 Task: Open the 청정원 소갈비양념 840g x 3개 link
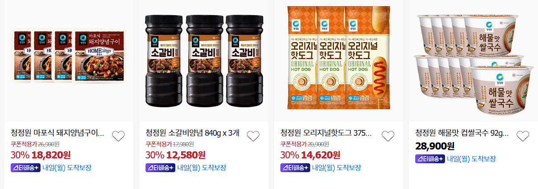click(x=193, y=133)
